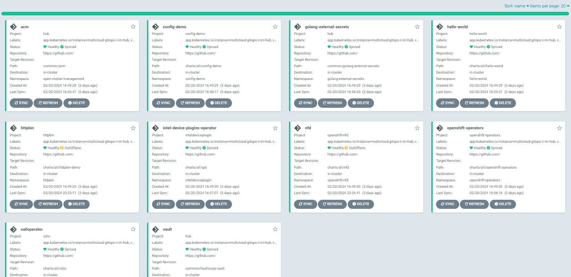
Task: Delete the nfd application
Action: click(x=361, y=204)
